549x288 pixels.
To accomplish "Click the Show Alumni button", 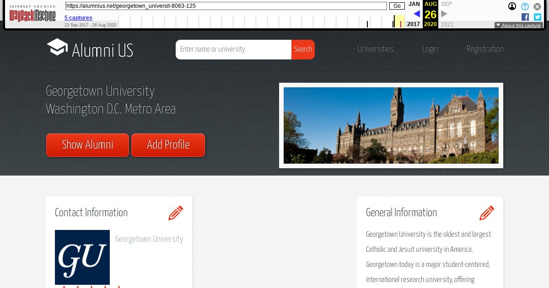I will [87, 145].
